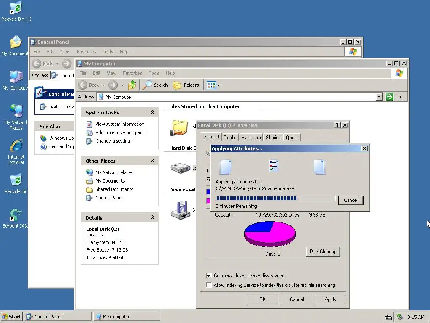Click the Back button in Control Panel window
Screen dimensions: 430x323
coord(42,64)
